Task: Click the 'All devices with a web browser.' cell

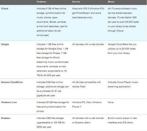Action: (x=88, y=44)
